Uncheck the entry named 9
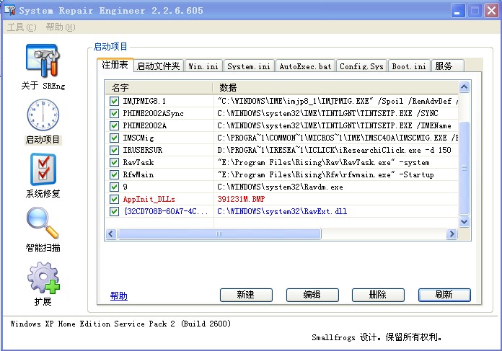The height and width of the screenshot is (351, 502). coord(114,187)
